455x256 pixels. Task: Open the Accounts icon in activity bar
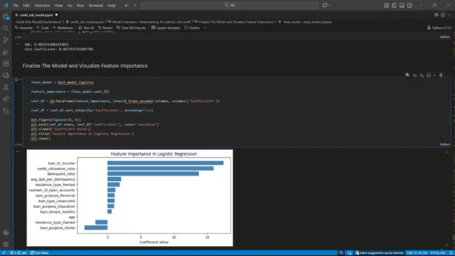click(x=6, y=232)
